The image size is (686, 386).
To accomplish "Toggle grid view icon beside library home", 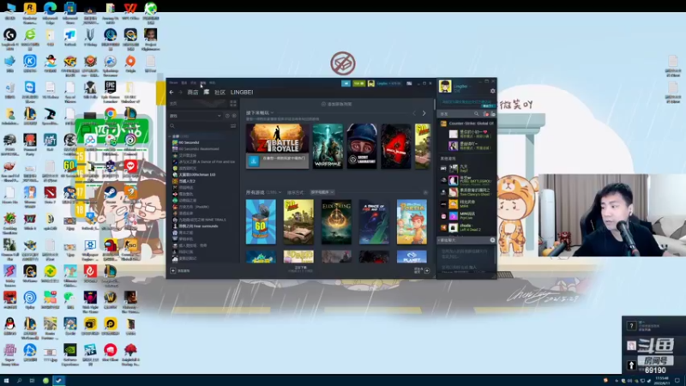I will (x=233, y=104).
